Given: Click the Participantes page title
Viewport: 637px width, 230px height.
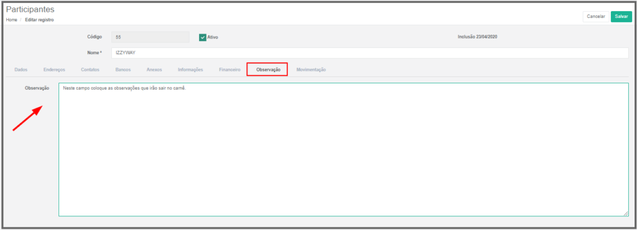Looking at the screenshot, I should coord(30,9).
